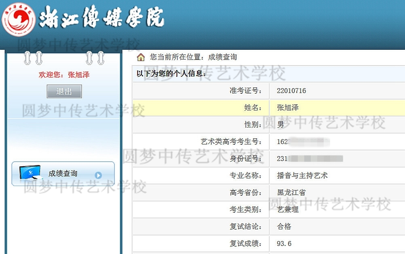Click the 成绩查询 breadcrumb location text
The width and height of the screenshot is (405, 254).
pos(222,57)
